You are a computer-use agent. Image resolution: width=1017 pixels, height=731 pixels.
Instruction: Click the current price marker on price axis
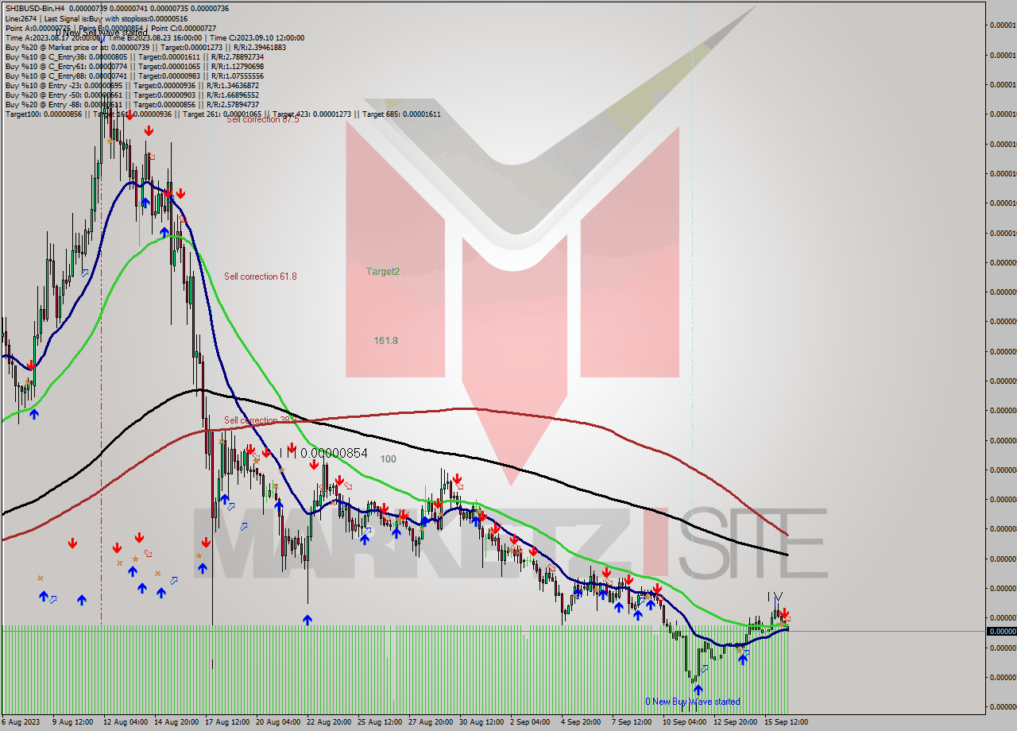pos(1000,631)
